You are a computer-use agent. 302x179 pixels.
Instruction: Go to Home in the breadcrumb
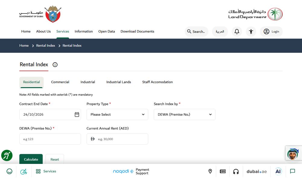(x=24, y=46)
